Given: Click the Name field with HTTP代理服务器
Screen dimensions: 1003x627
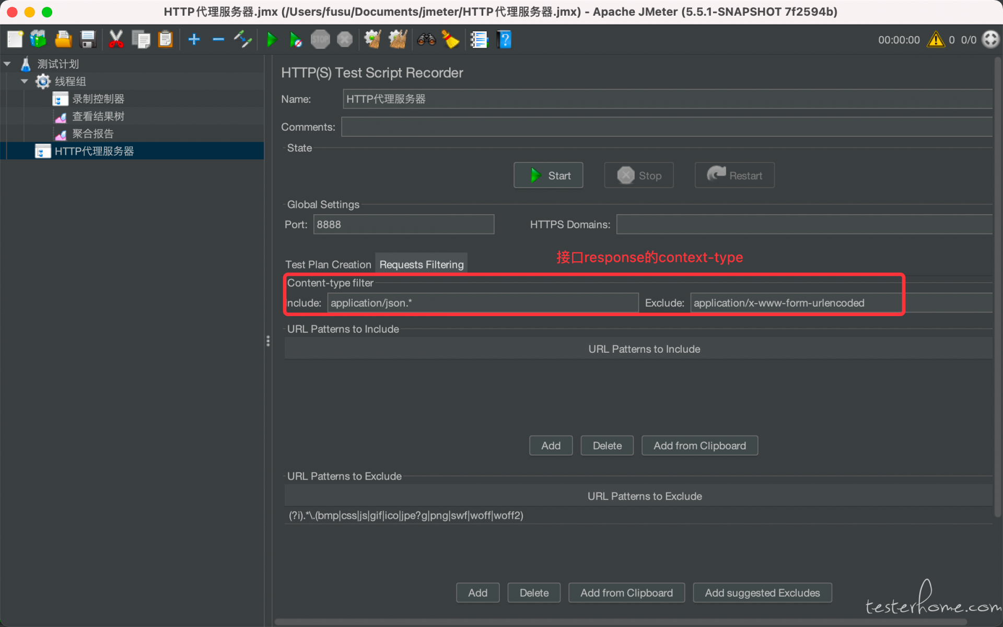Looking at the screenshot, I should [667, 99].
